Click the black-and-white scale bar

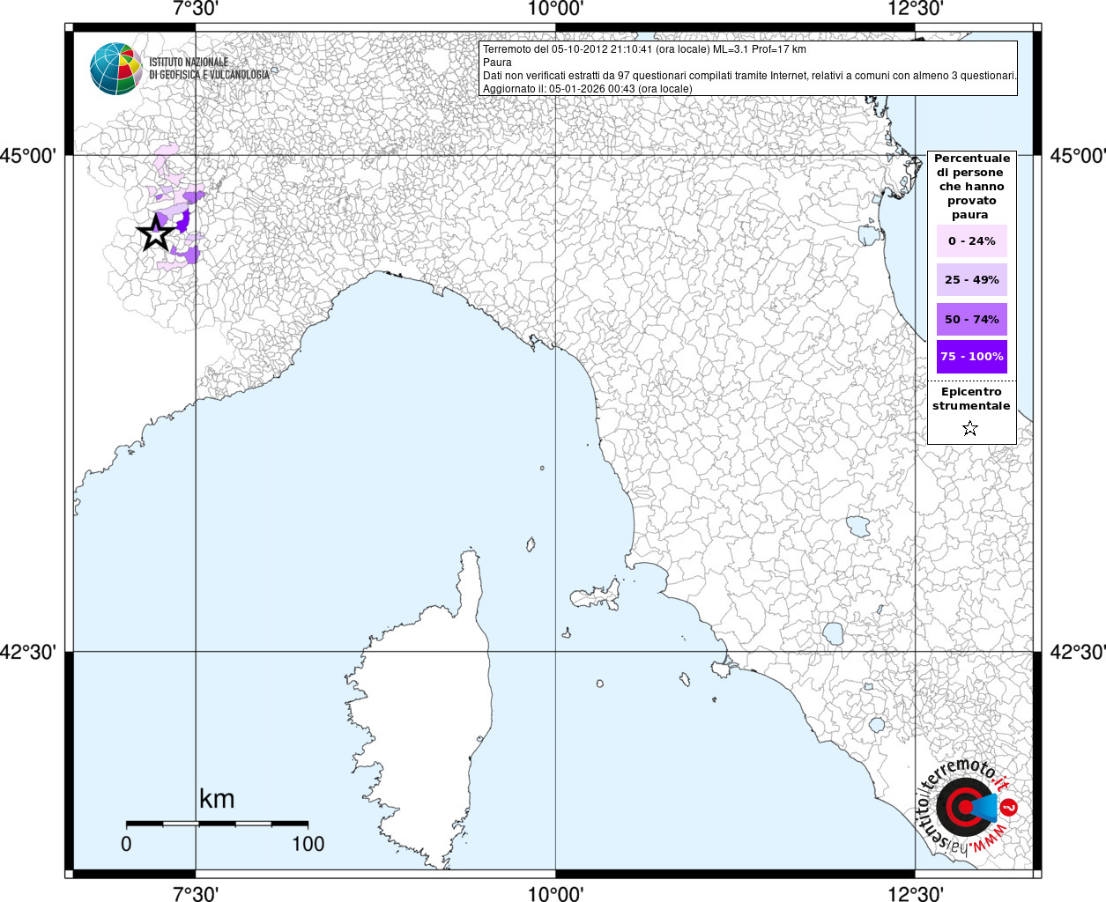pos(217,824)
